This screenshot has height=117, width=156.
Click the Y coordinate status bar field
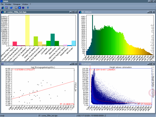pyautogui.click(x=97, y=115)
